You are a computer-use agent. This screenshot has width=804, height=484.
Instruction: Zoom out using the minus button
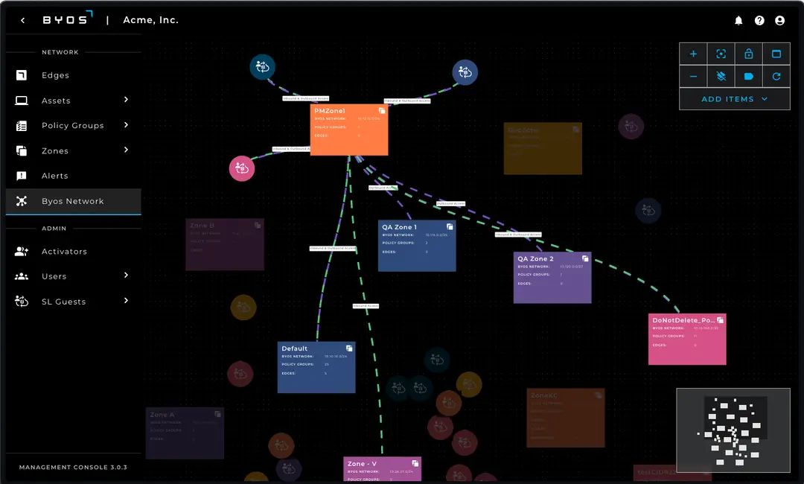coord(693,77)
